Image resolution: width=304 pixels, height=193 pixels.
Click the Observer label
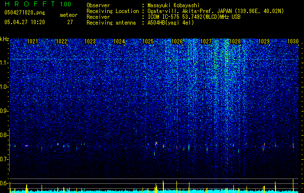point(98,5)
